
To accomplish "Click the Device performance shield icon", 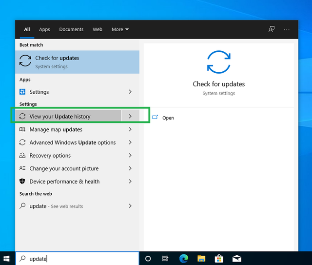I will (x=22, y=182).
